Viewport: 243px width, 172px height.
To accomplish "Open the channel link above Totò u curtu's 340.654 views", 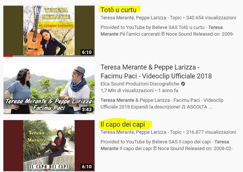I will point(141,18).
